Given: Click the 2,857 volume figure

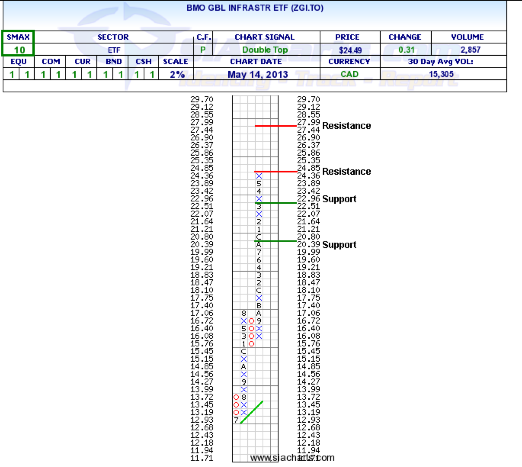Looking at the screenshot, I should coord(470,50).
